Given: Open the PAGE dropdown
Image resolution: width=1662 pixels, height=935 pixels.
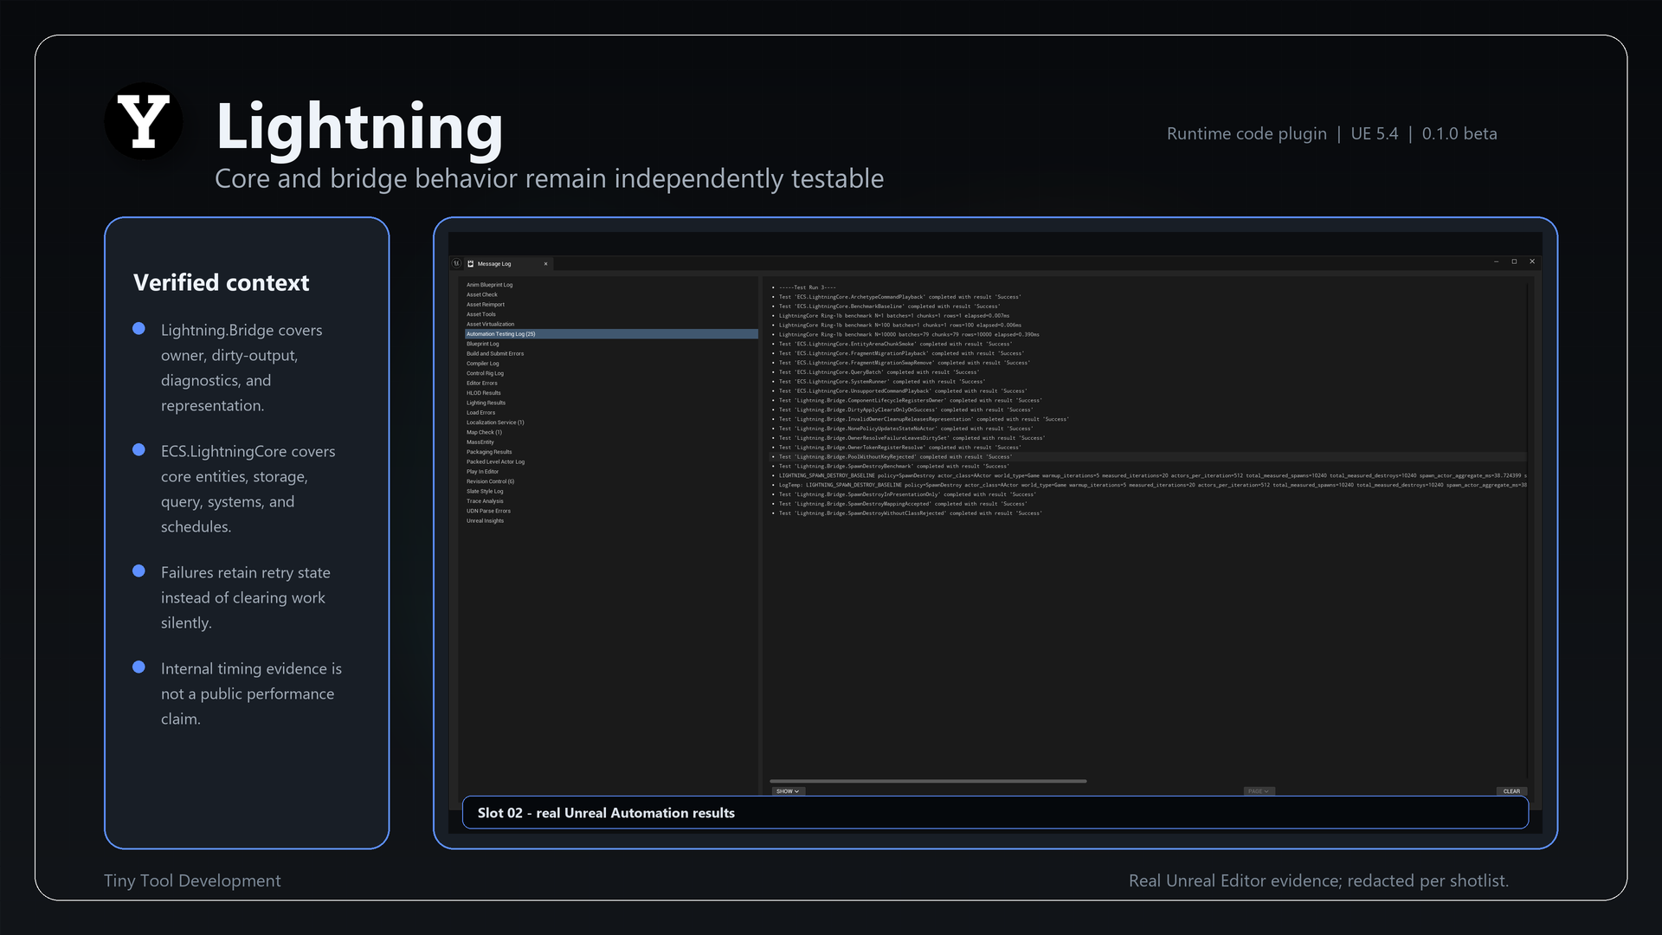Looking at the screenshot, I should tap(1258, 791).
